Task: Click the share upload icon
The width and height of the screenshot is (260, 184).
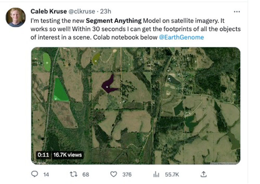Action: [204, 174]
